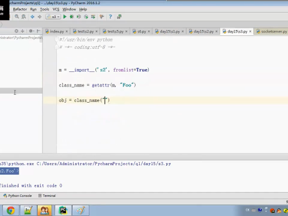Click the python.exe command path in console
The width and height of the screenshot is (288, 216).
(85, 164)
